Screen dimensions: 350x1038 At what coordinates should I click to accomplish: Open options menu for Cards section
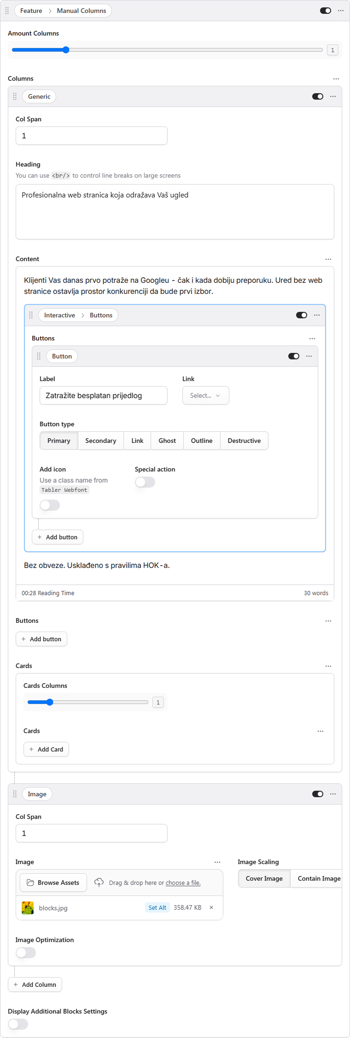(328, 666)
